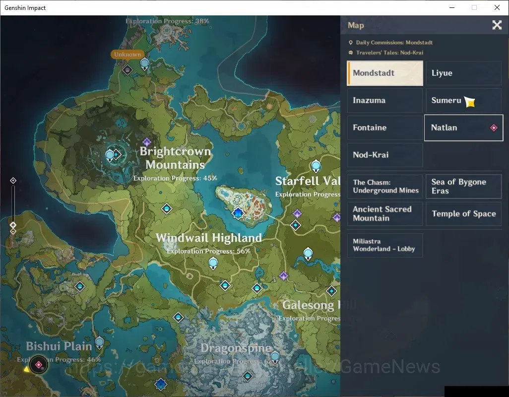Screen dimensions: 509x397
Task: Click the Galesong Hill area label
Action: 311,306
